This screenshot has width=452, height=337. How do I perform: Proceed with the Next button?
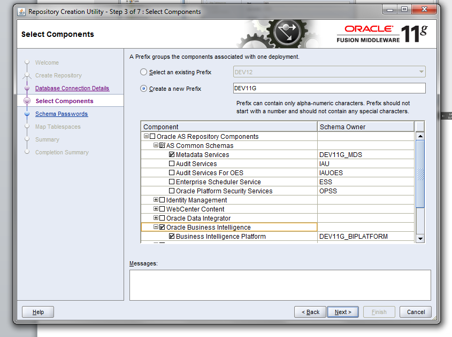(343, 312)
